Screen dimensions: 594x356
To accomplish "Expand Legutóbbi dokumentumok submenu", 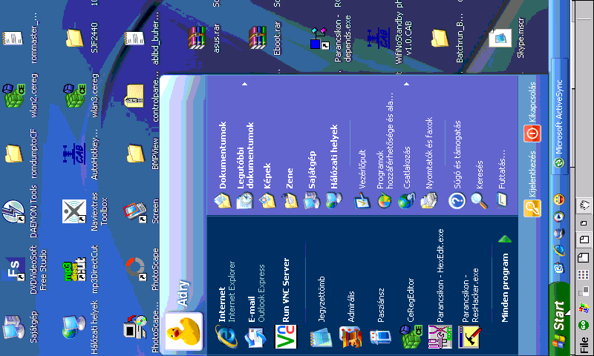I will coord(245,145).
